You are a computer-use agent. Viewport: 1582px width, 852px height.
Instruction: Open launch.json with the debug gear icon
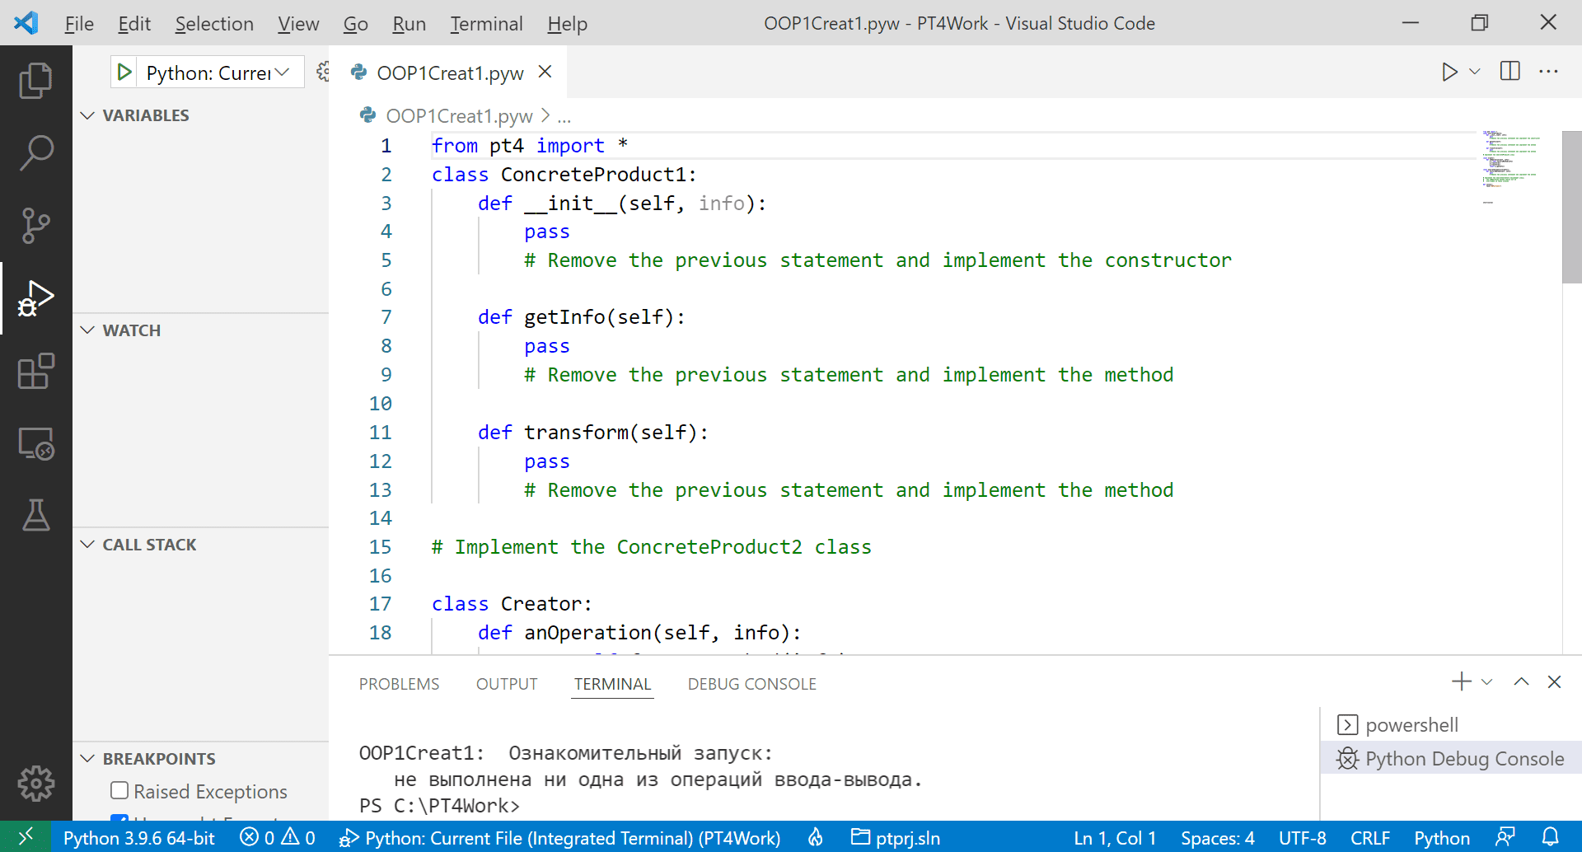(322, 73)
